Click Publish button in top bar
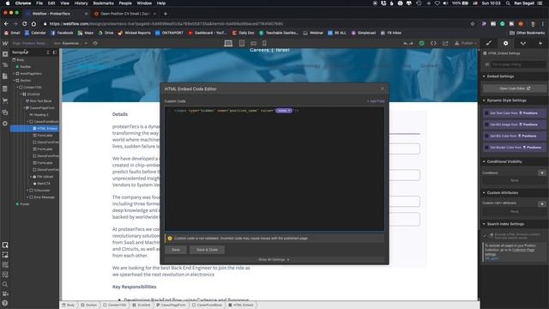Image resolution: width=549 pixels, height=309 pixels. (467, 43)
